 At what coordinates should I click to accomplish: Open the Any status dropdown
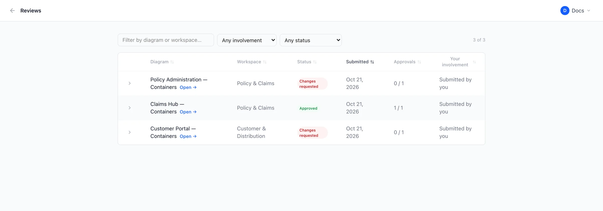coord(311,40)
